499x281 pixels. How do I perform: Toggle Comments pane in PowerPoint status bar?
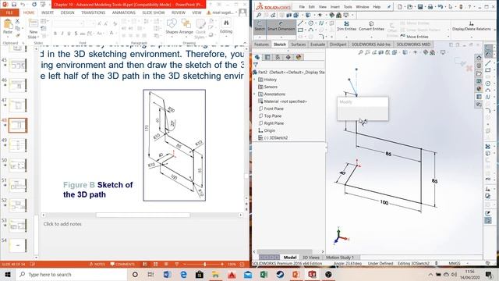click(x=122, y=264)
